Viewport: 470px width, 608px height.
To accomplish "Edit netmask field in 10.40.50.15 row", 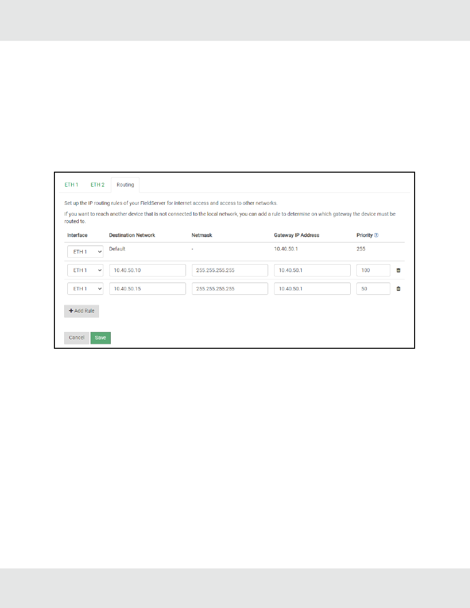I will pos(230,289).
